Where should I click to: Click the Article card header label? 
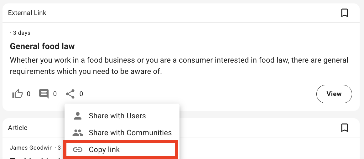coord(18,128)
